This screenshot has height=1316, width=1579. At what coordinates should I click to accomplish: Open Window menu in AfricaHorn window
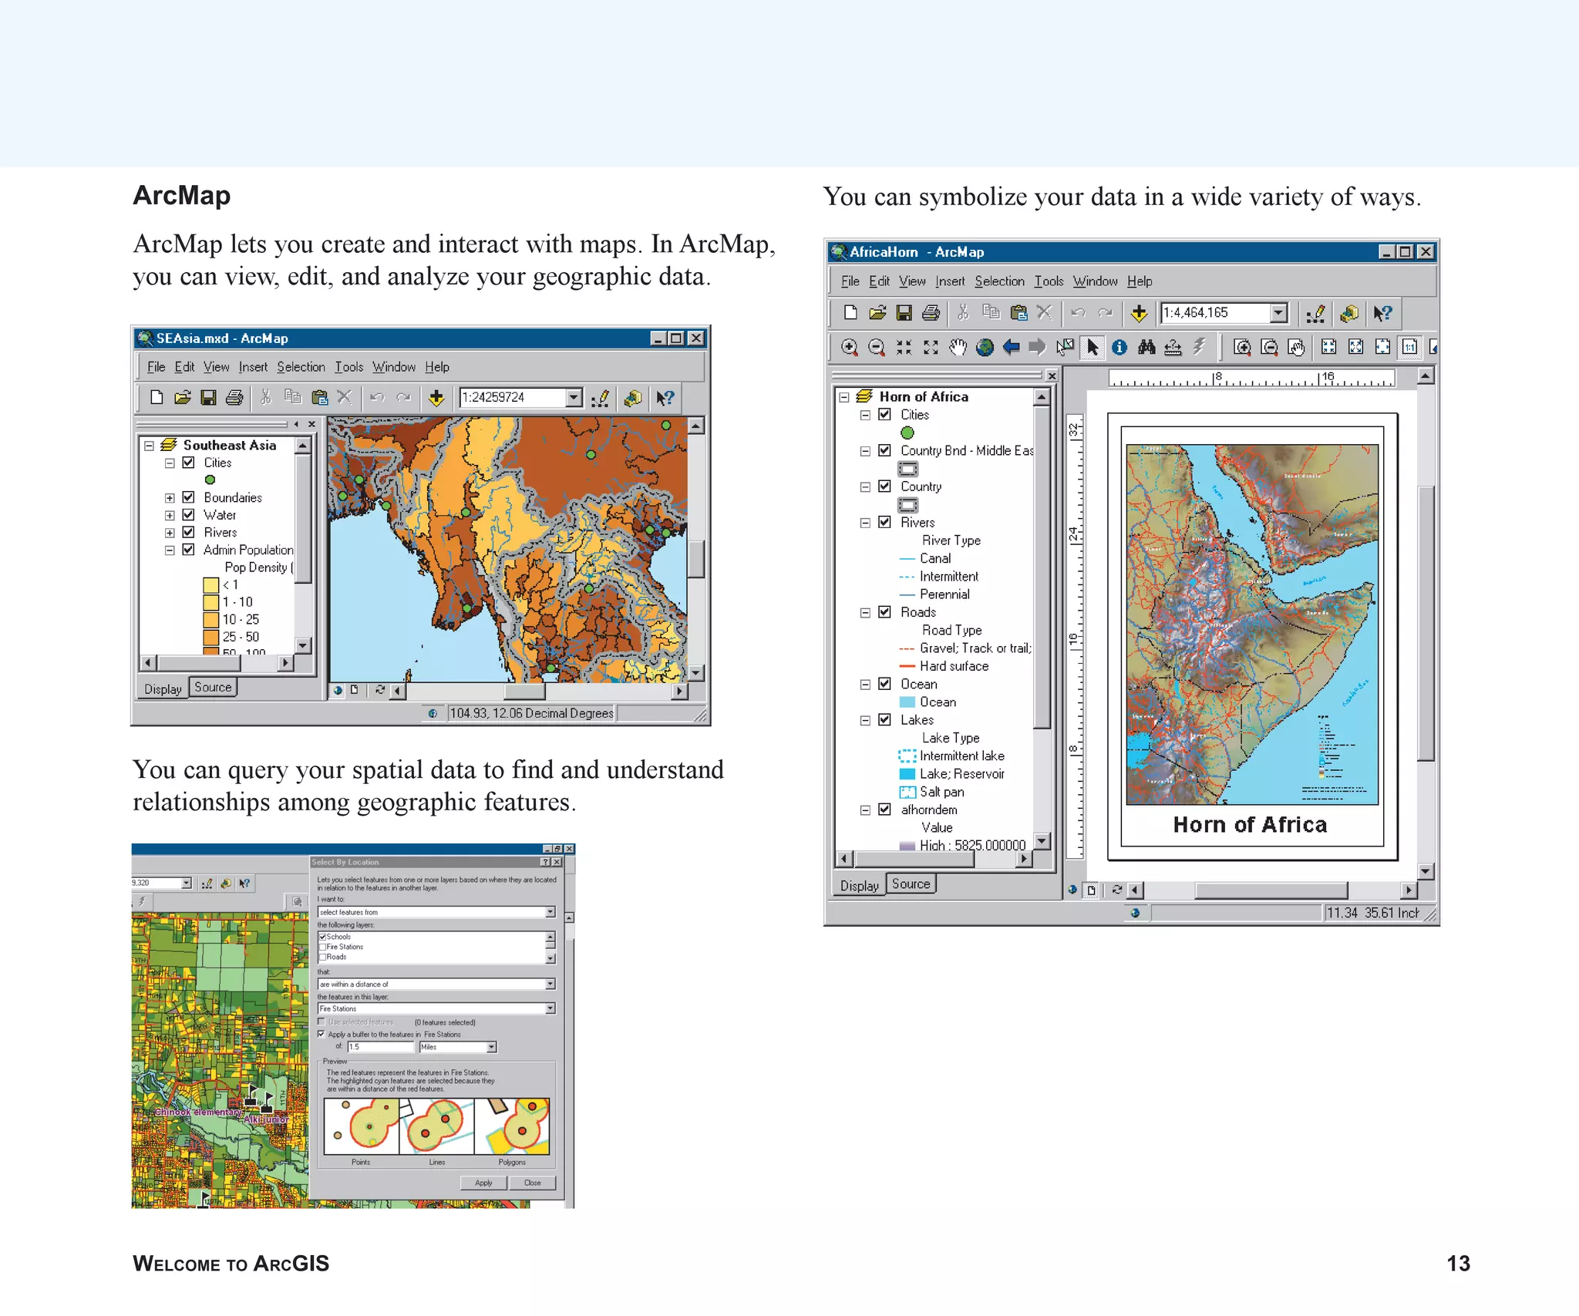coord(1095,281)
